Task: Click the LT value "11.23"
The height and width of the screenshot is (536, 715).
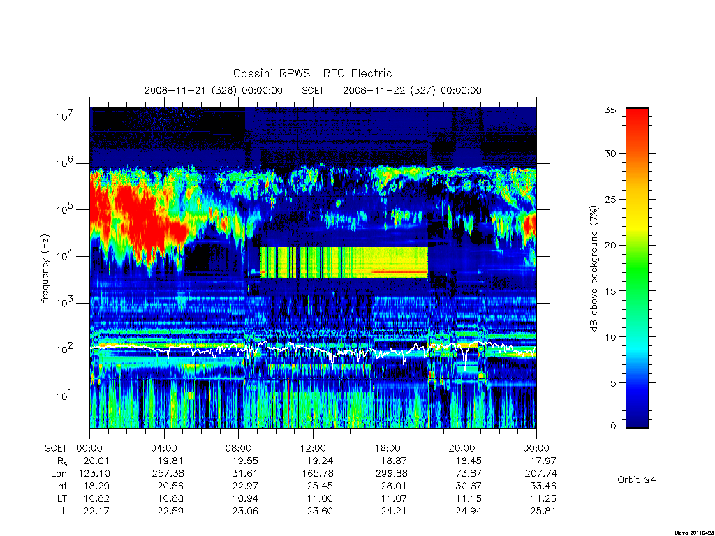Action: click(543, 498)
